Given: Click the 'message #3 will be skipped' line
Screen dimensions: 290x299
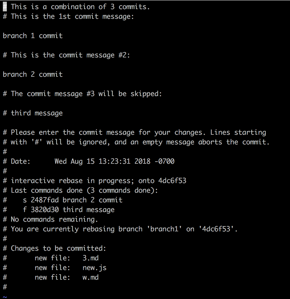Looking at the screenshot, I should tap(82, 94).
